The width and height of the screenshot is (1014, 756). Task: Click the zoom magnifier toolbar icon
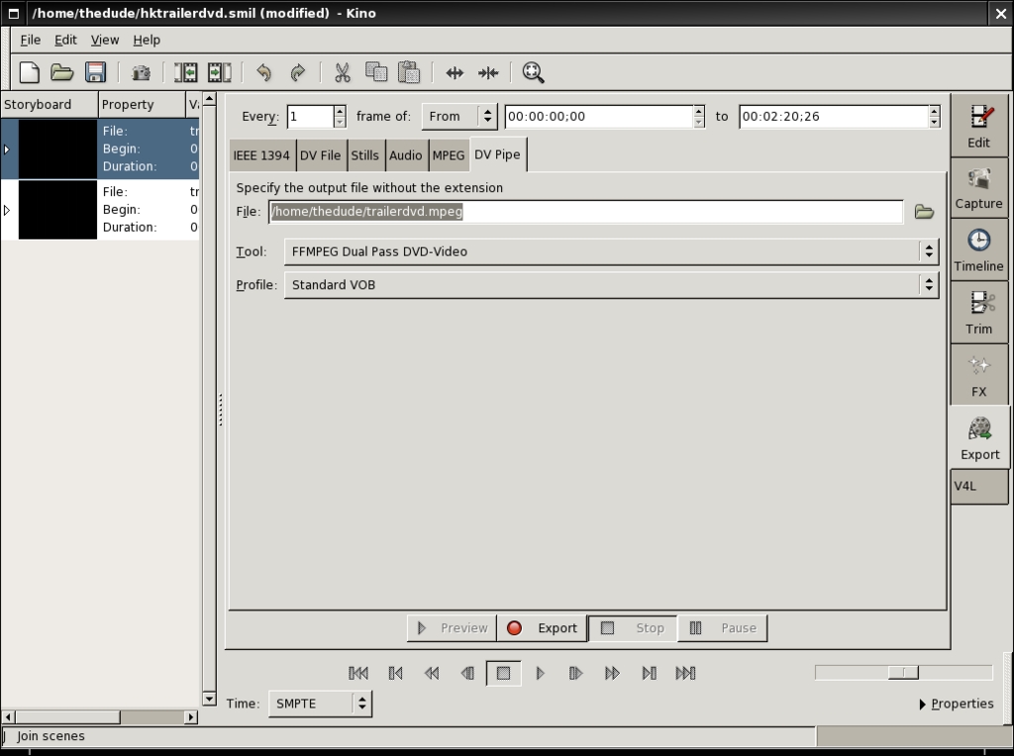pos(533,72)
